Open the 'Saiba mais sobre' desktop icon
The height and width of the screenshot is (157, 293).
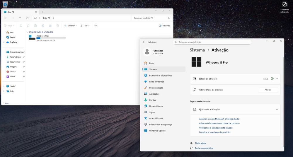(x=285, y=7)
